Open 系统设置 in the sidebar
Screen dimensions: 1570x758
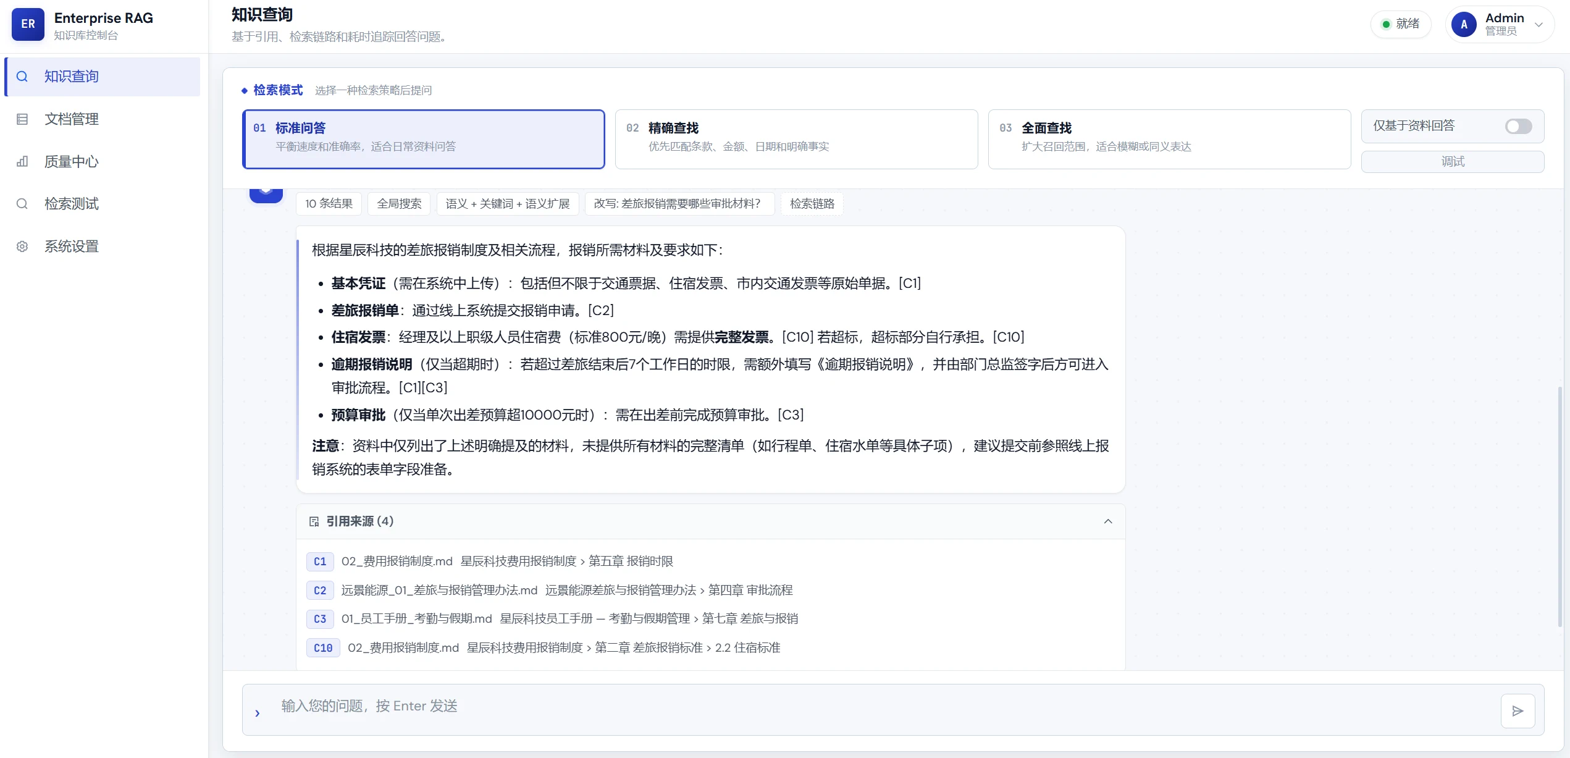pos(103,246)
